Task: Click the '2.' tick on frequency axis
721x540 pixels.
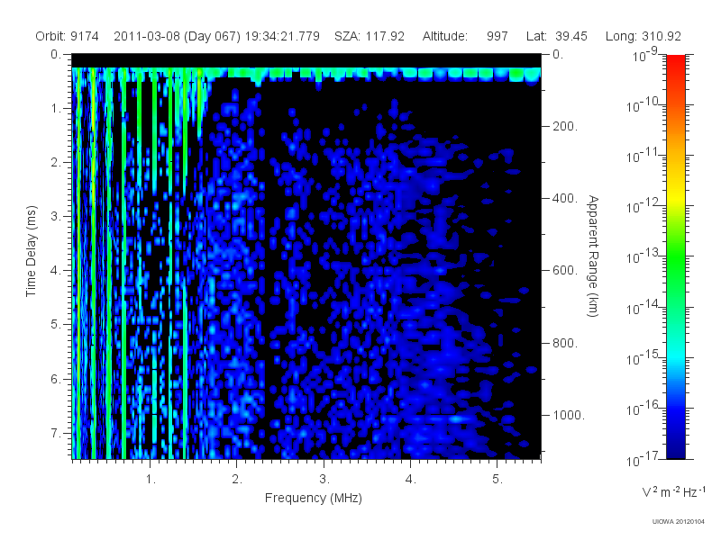Action: [237, 480]
